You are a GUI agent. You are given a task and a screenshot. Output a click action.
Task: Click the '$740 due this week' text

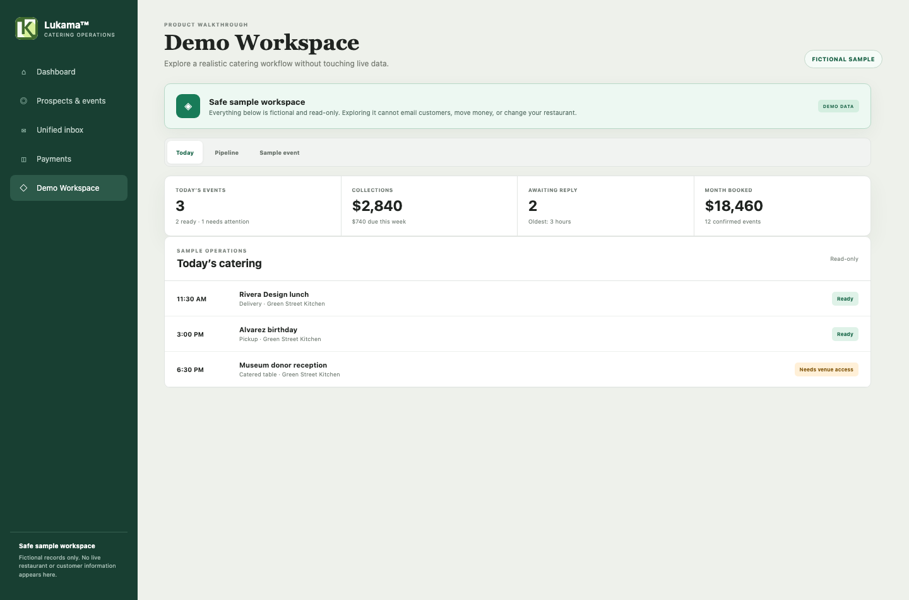point(379,222)
